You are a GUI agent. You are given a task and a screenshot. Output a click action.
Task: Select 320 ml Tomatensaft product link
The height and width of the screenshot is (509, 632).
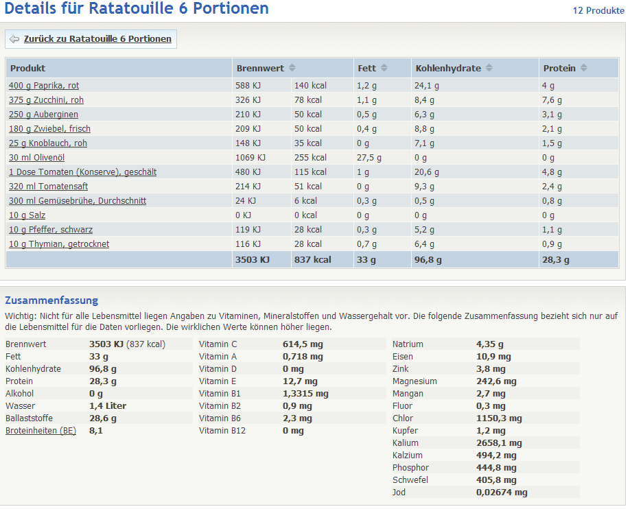48,187
